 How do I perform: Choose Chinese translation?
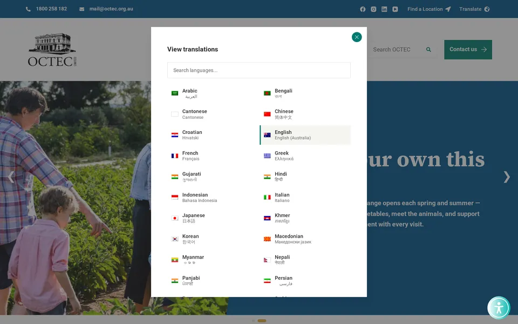pos(305,114)
